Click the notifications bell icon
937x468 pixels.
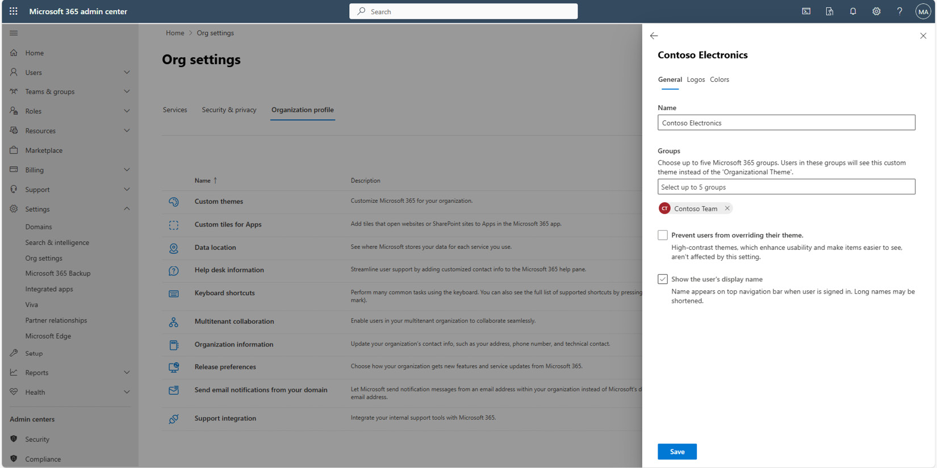click(853, 11)
